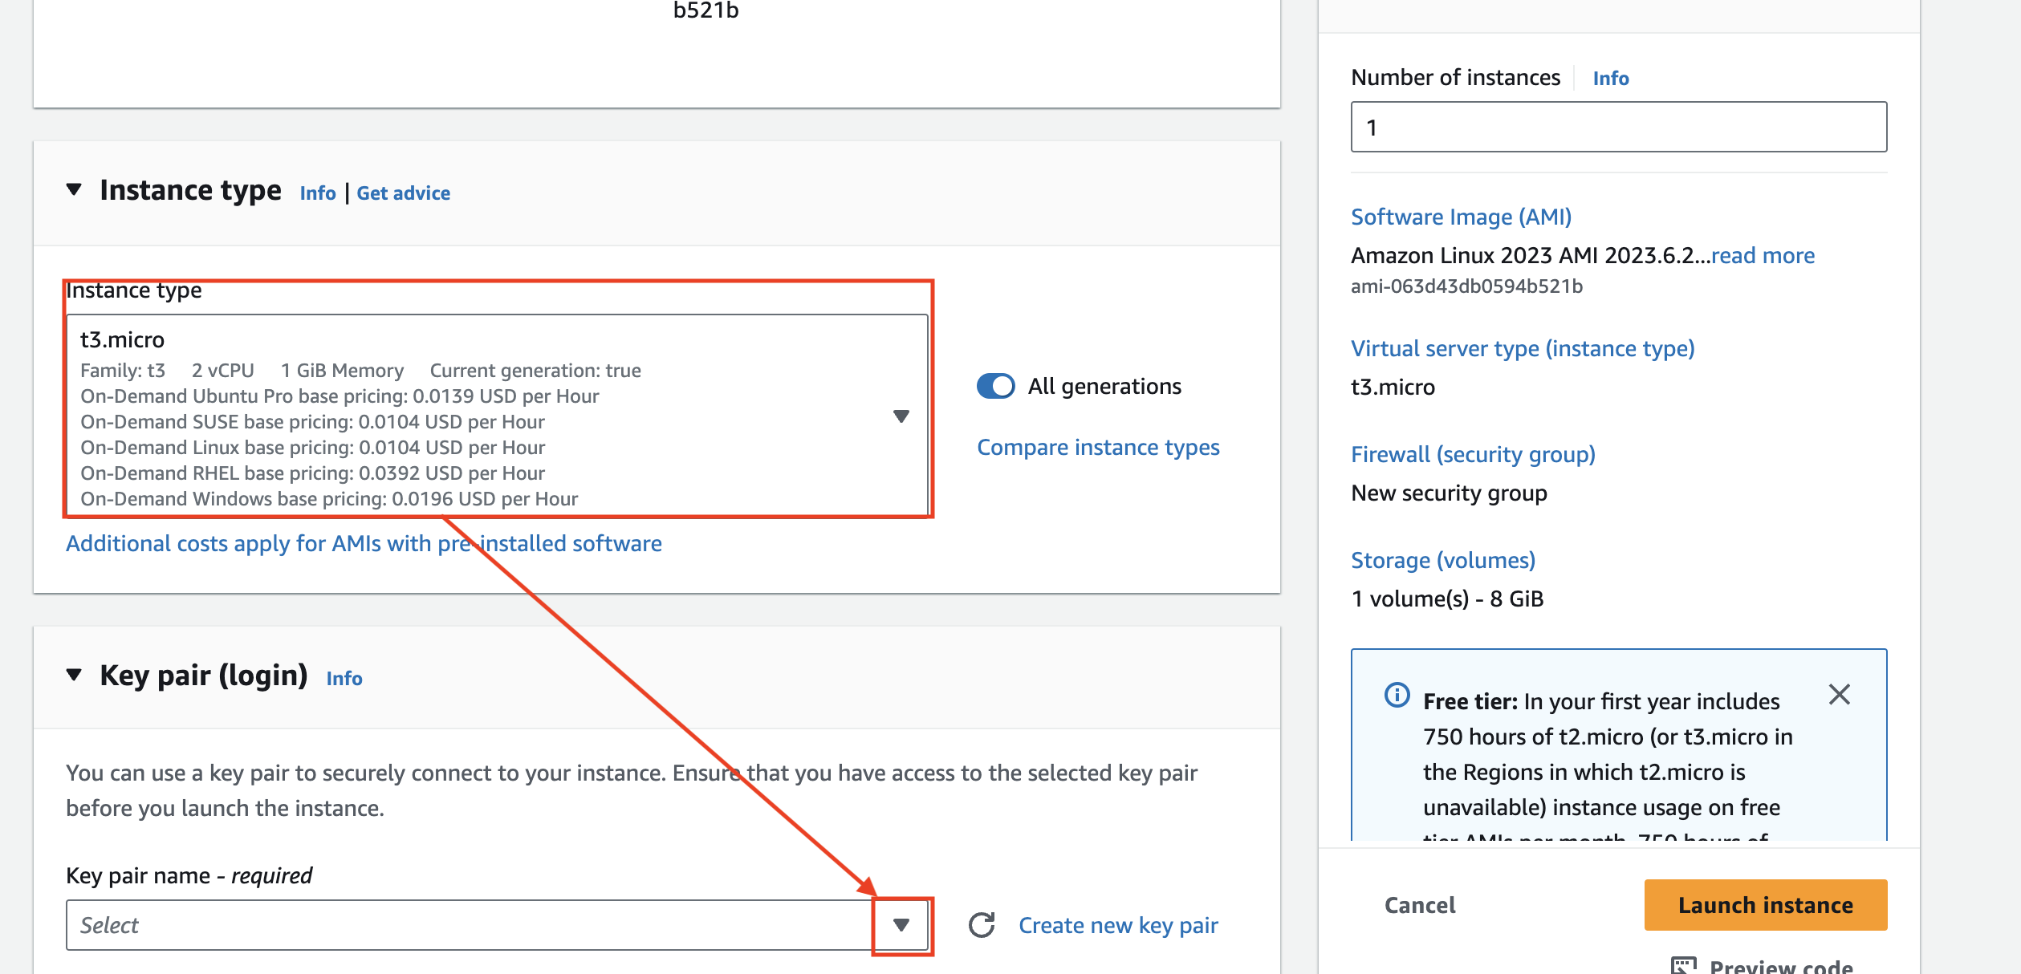
Task: Open the t3.micro instance type dropdown
Action: (901, 416)
